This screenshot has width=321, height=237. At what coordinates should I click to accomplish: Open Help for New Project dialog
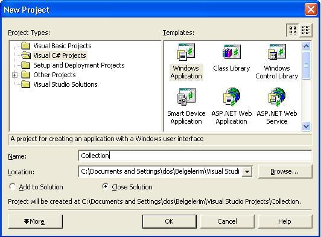pos(285,221)
